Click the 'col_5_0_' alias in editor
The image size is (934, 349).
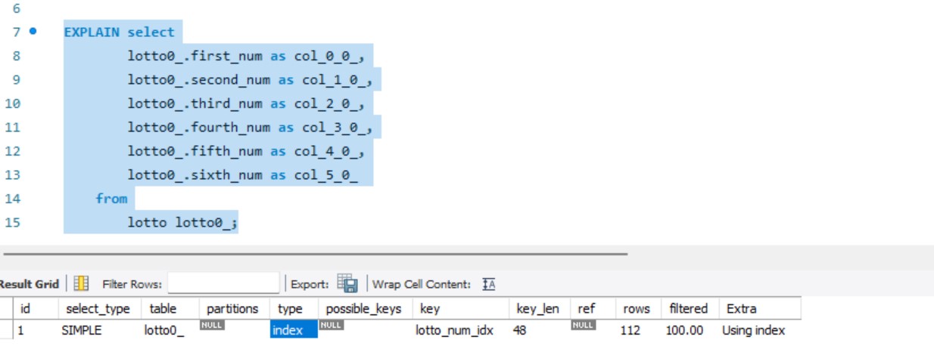(x=326, y=174)
